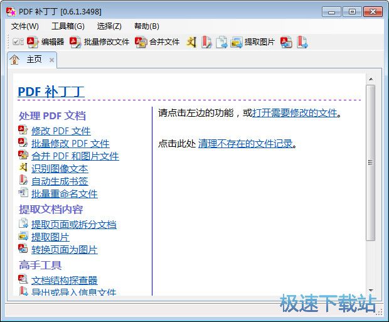Click the 提取图片 toolbar button
Image resolution: width=389 pixels, height=322 pixels.
point(252,42)
